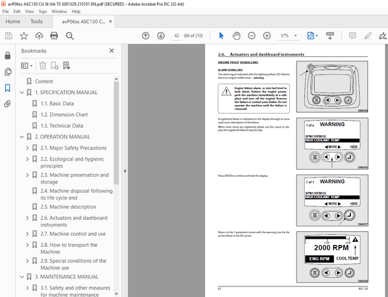
Task: Open the Attachments paperclip panel
Action: [8, 104]
